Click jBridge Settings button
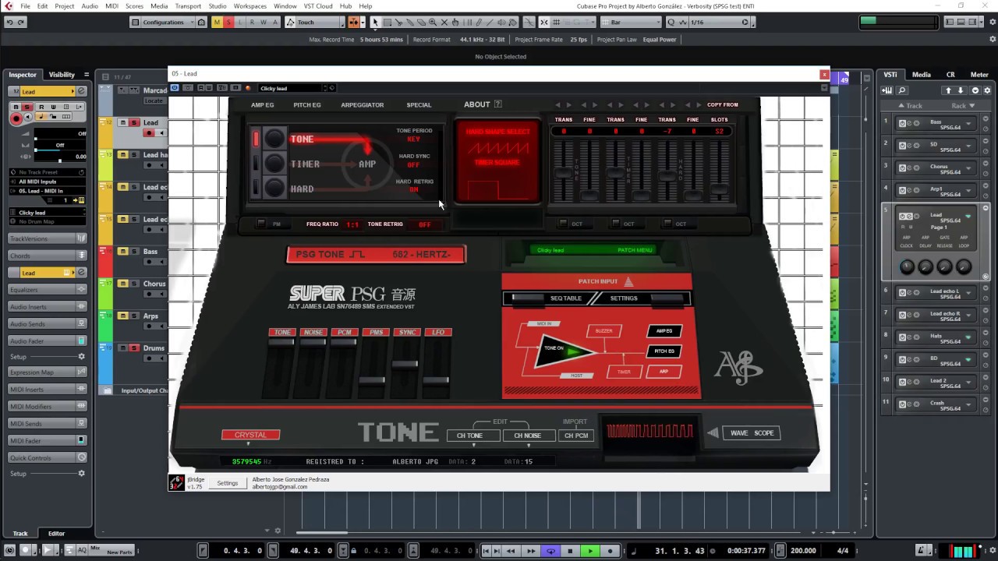 [x=227, y=483]
